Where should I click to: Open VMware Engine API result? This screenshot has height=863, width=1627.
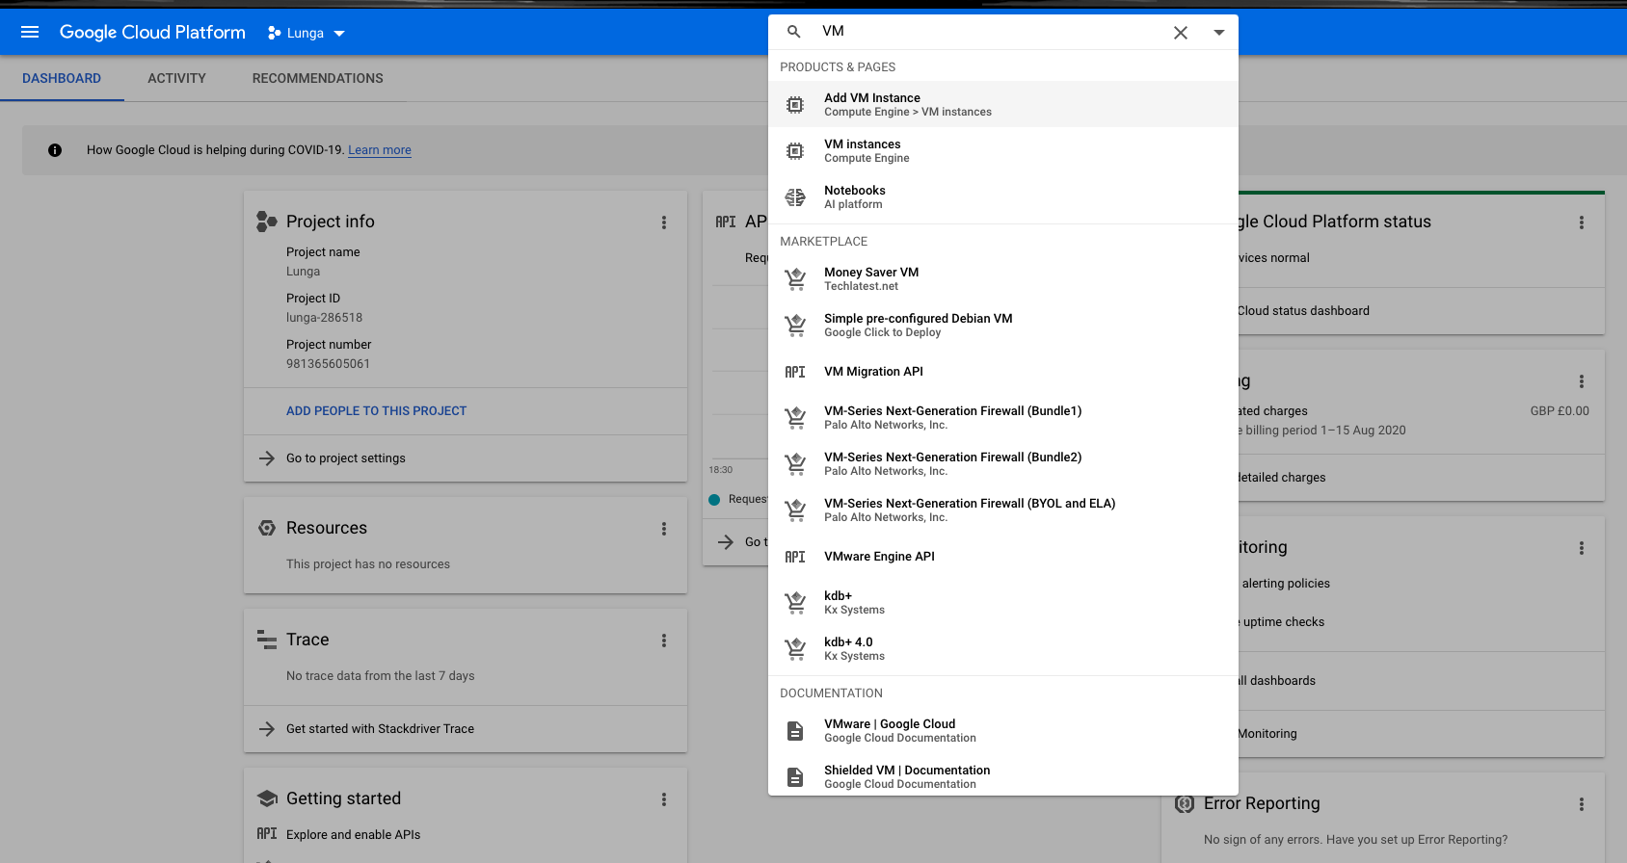click(x=1002, y=557)
